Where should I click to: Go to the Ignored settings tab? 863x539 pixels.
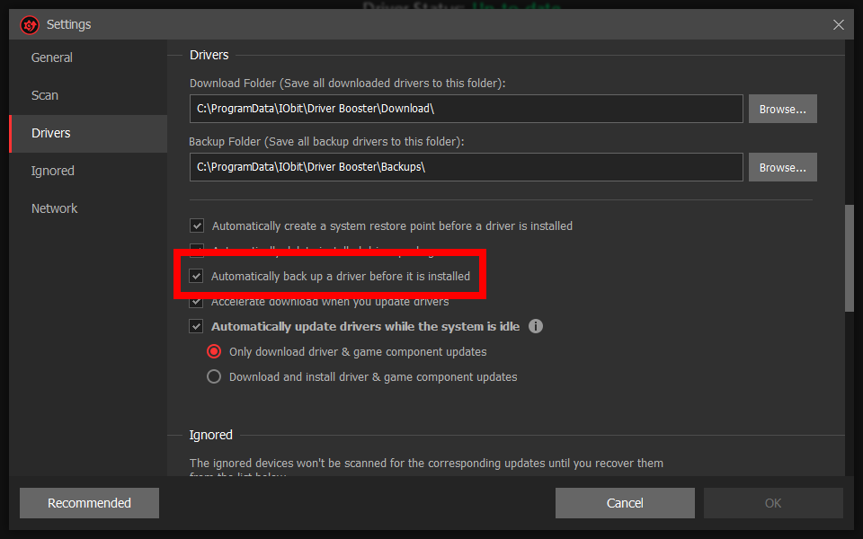click(x=53, y=171)
